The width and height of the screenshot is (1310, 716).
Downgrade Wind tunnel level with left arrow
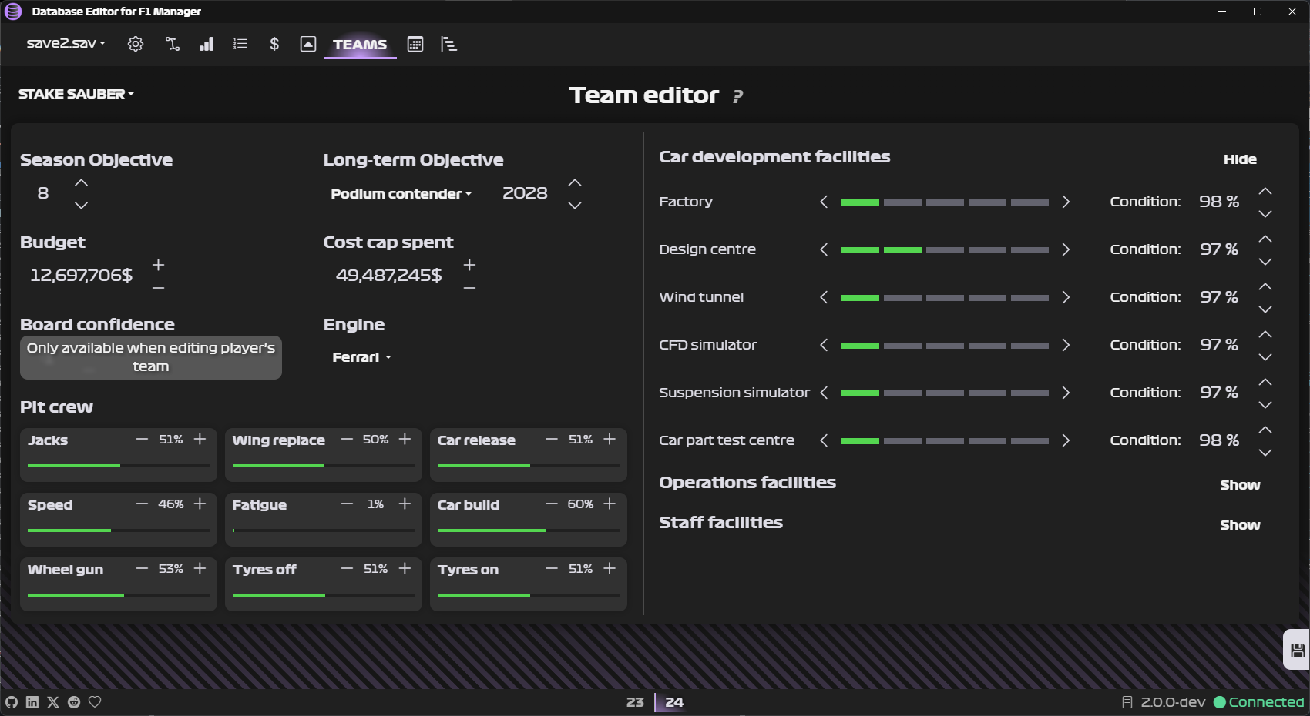(824, 297)
